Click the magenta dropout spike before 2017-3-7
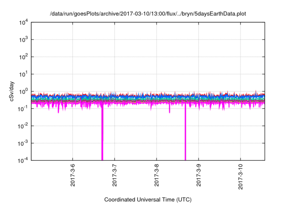 click(102, 132)
